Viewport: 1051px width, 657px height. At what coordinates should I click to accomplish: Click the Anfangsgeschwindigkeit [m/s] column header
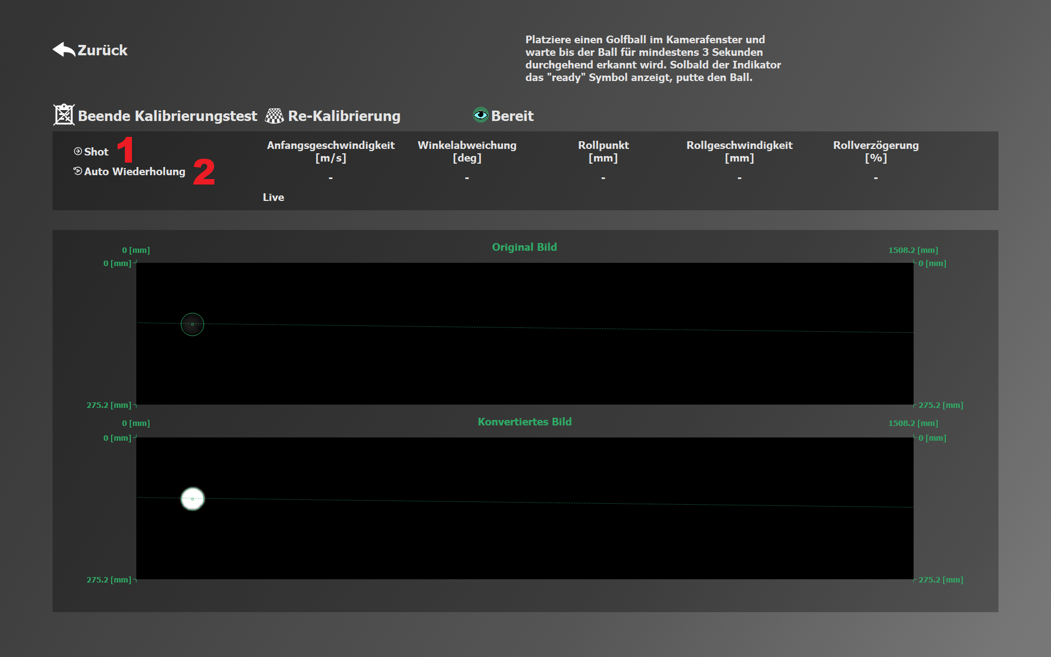(x=331, y=152)
